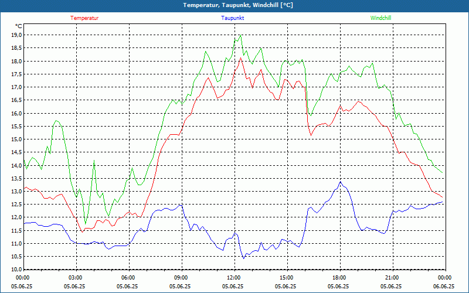Screen dimensions: 469x293
Task: Click the green Windchill legend label
Action: pos(380,18)
